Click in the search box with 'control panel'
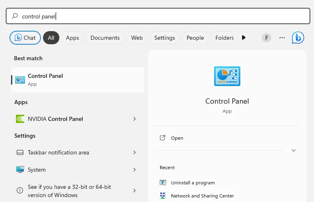The image size is (314, 202). (158, 16)
